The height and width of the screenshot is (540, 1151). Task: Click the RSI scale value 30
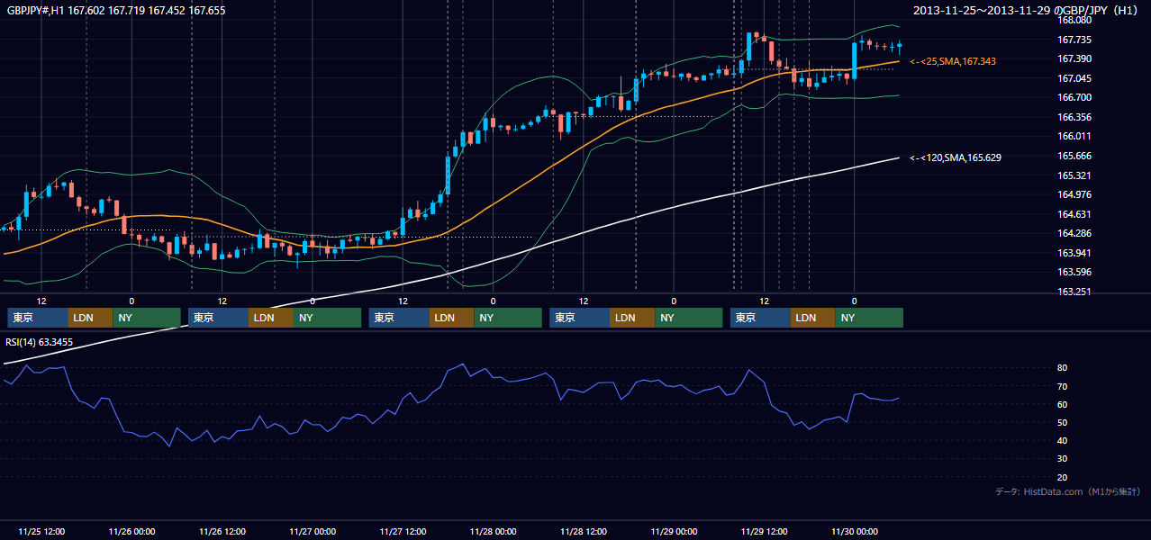click(x=1063, y=459)
